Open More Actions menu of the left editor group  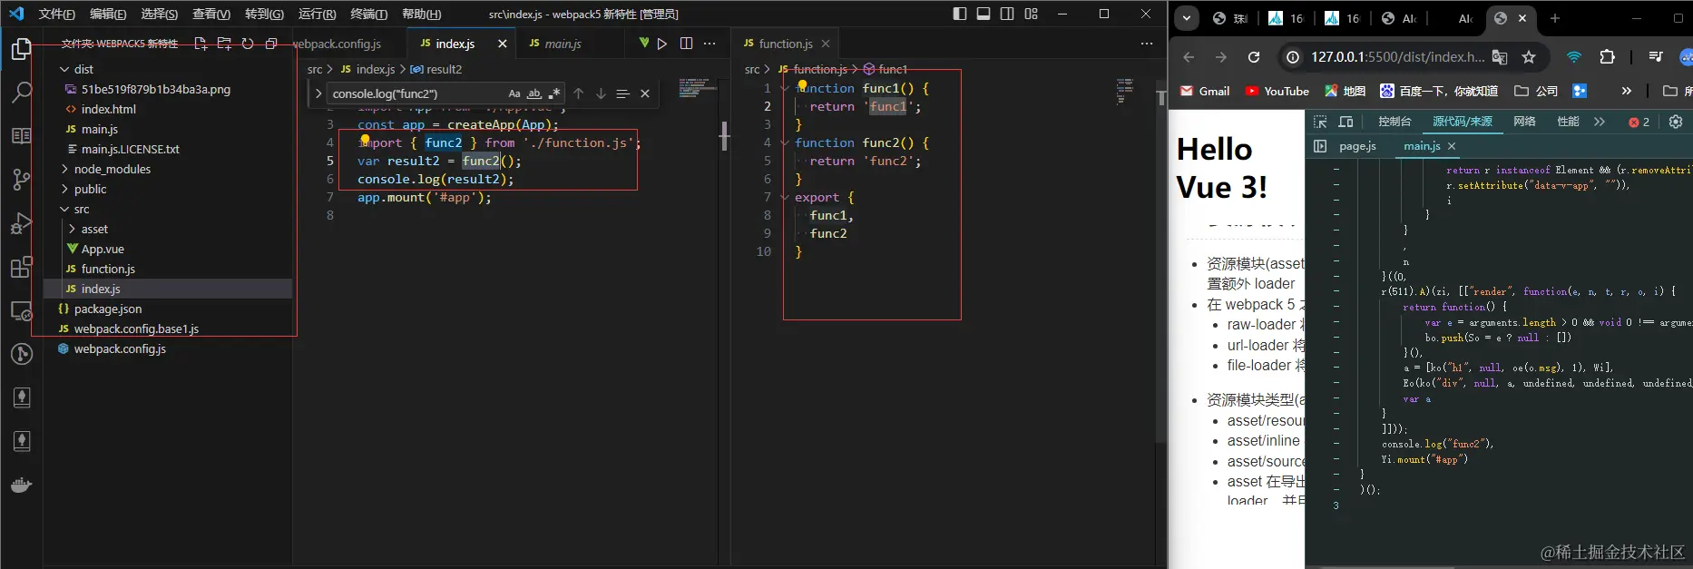pos(709,44)
